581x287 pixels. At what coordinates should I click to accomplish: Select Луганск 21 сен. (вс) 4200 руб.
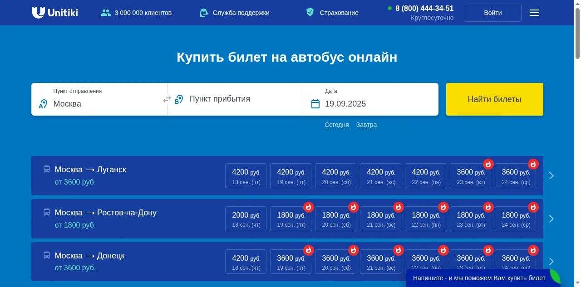(x=381, y=175)
